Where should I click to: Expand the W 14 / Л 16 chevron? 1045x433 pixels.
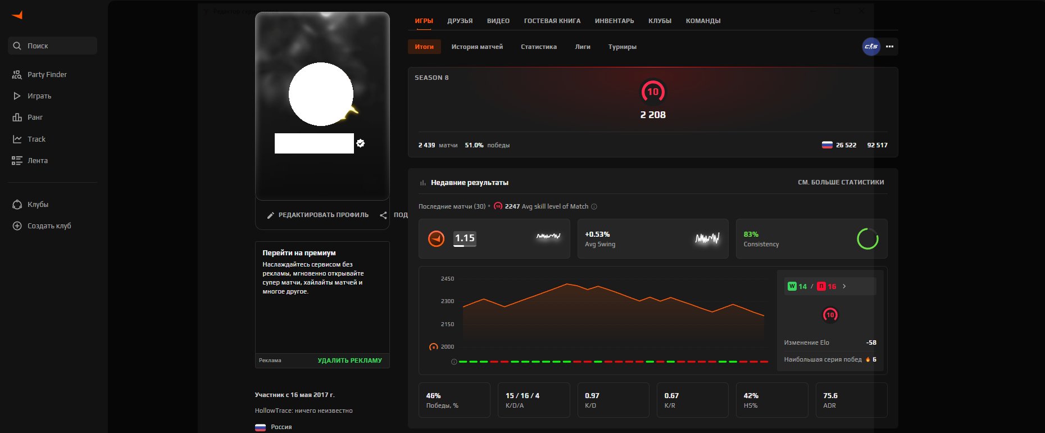point(844,286)
